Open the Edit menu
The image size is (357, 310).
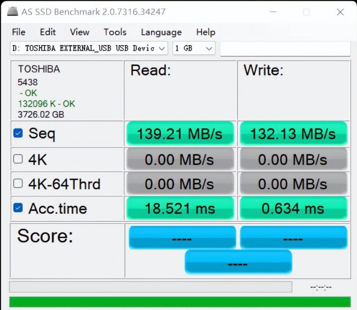48,32
